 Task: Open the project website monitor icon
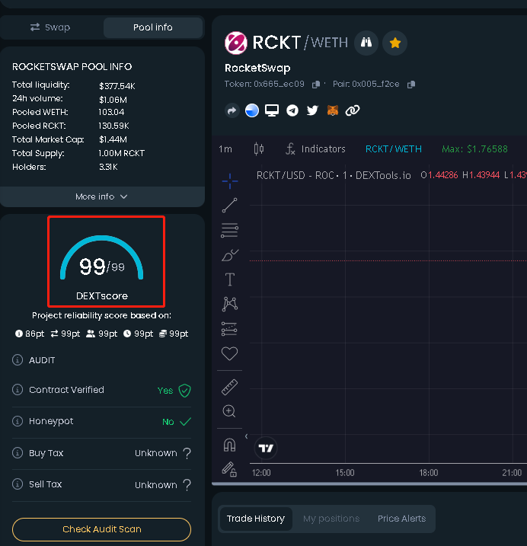tap(272, 110)
